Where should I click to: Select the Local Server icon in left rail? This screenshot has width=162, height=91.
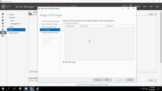point(3,17)
